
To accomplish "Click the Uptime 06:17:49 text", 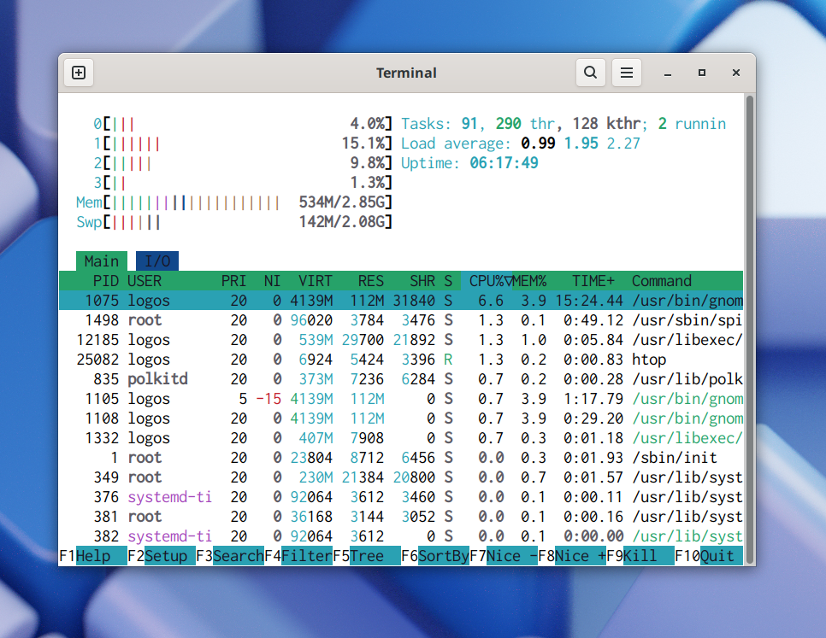I will point(470,163).
